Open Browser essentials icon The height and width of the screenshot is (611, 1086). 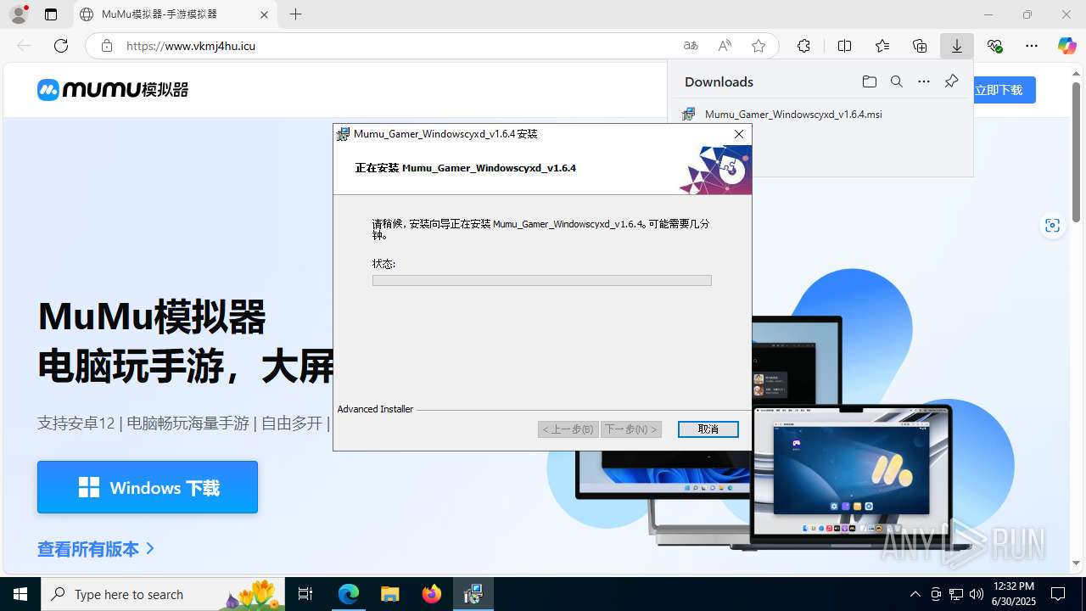click(x=994, y=46)
